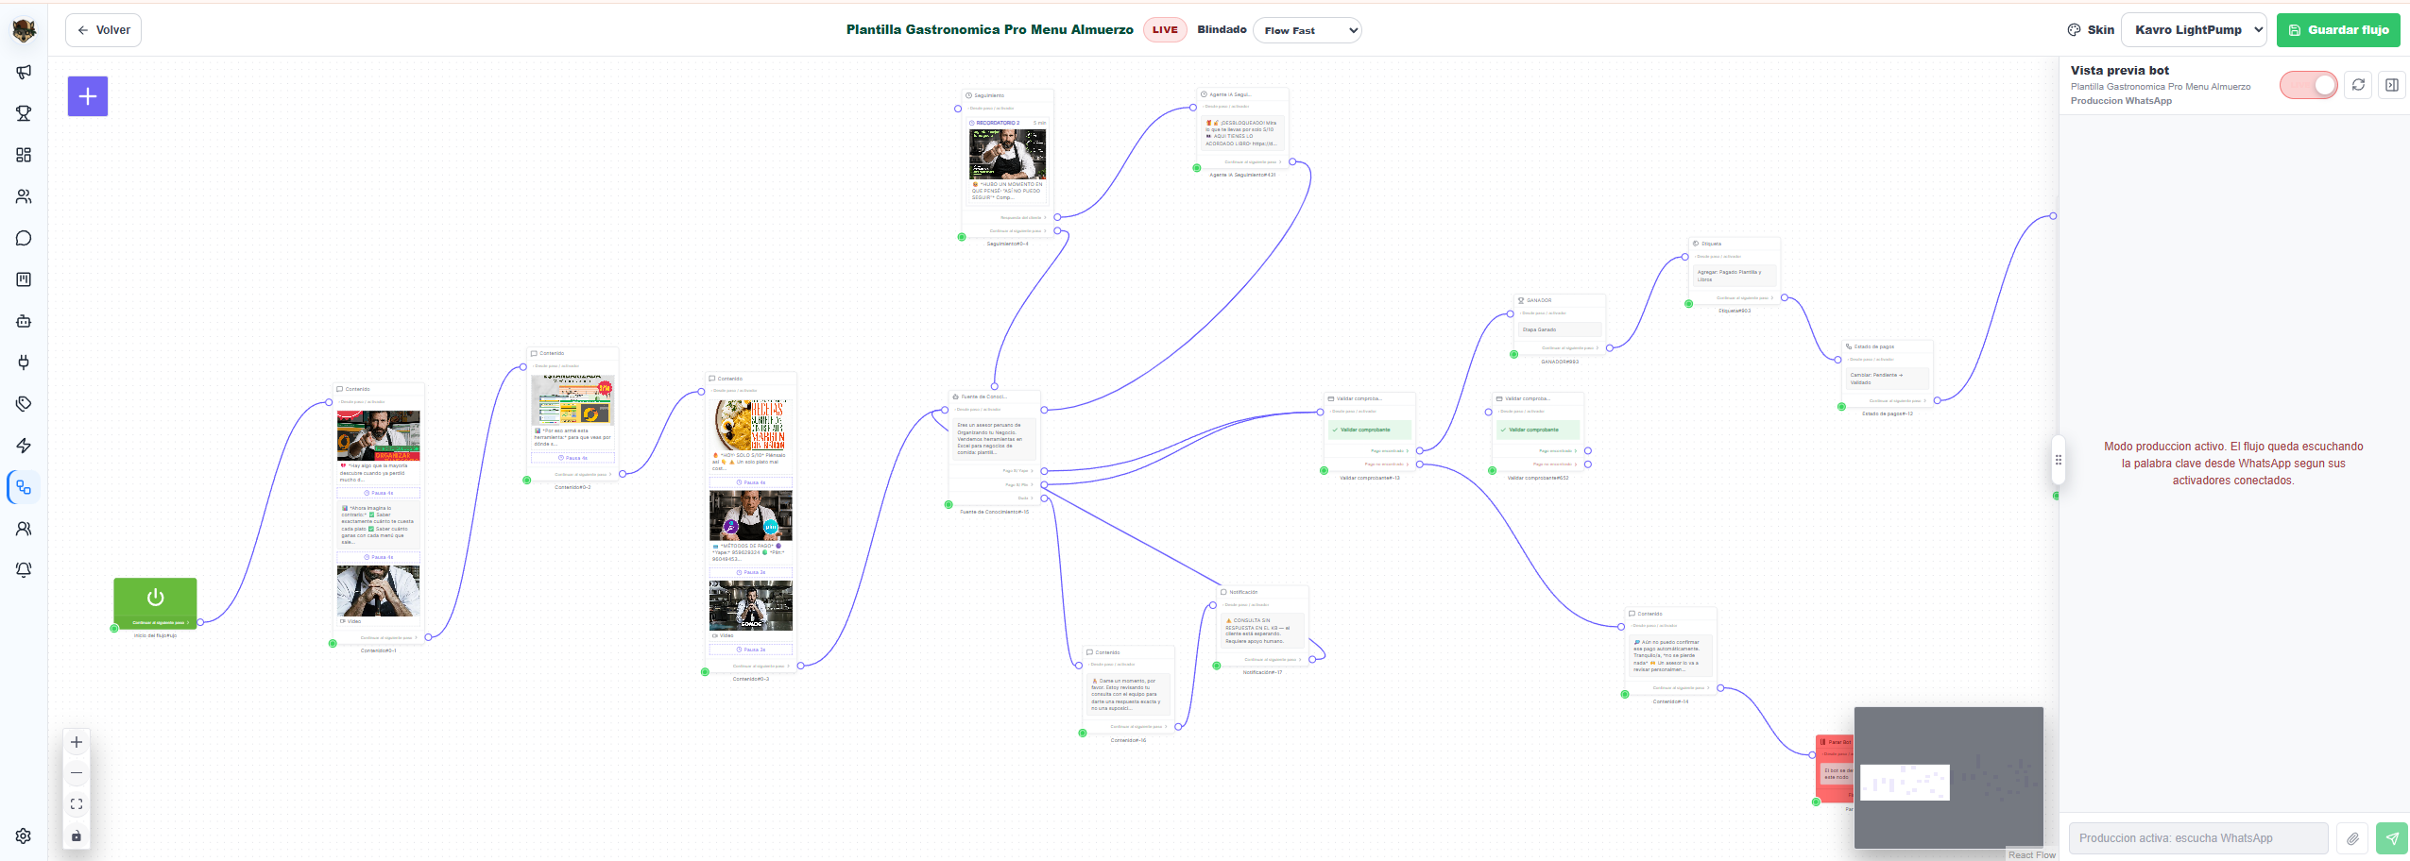Viewport: 2410px width, 861px height.
Task: Open the settings gear in sidebar
Action: (24, 836)
